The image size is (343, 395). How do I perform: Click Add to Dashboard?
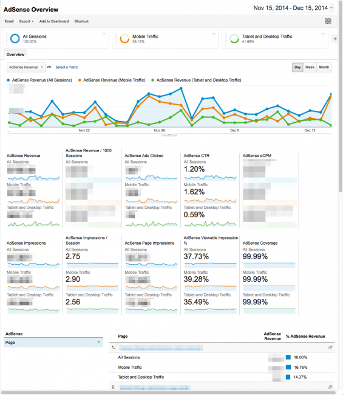[54, 21]
